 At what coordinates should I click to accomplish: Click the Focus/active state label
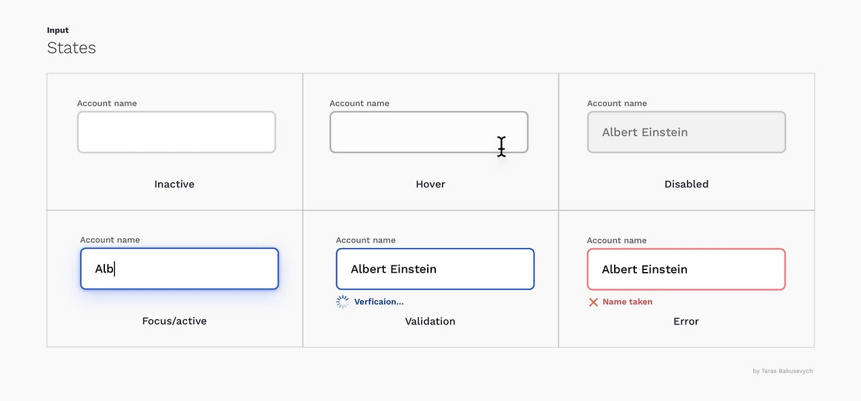[x=174, y=321]
